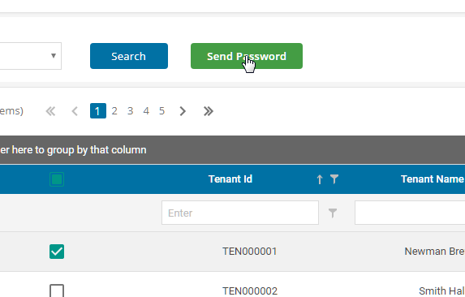Viewport: 465px width, 297px height.
Task: Open the Tenant Id header filter icon
Action: [x=334, y=179]
